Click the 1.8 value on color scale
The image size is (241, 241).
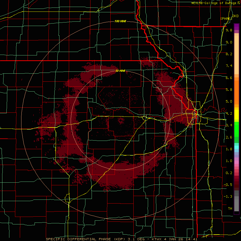[229, 149]
